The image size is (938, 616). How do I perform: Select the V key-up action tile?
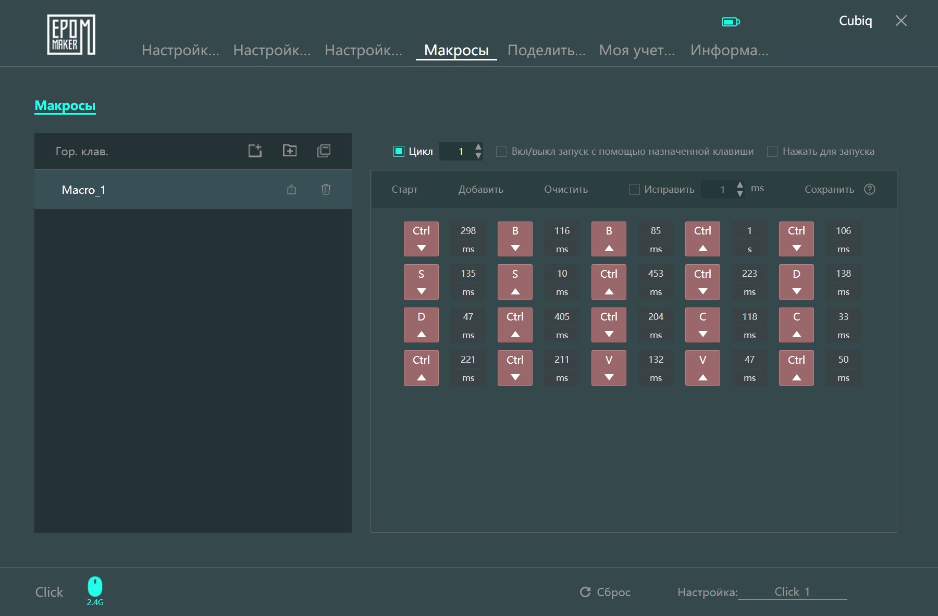point(702,368)
